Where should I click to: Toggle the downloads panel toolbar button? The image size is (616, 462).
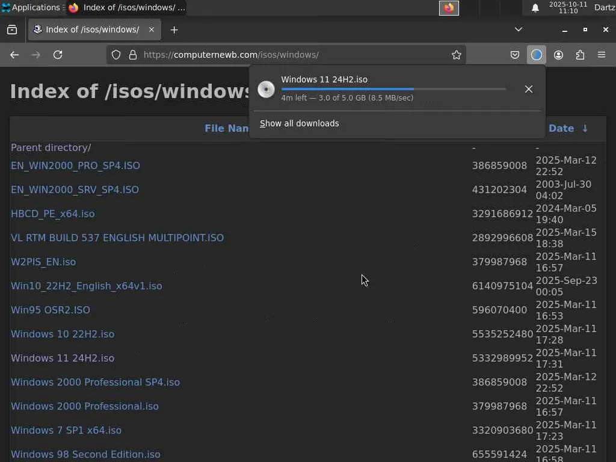tap(536, 55)
